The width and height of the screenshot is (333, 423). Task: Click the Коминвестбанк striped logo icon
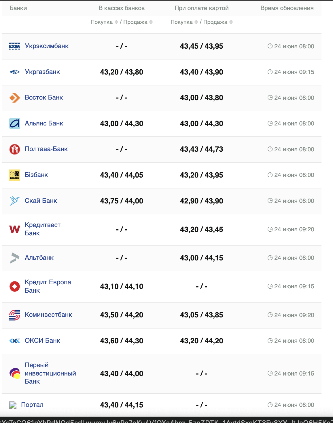tap(15, 315)
